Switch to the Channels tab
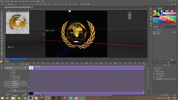Viewport: 178px width, 100px height. 160,62
